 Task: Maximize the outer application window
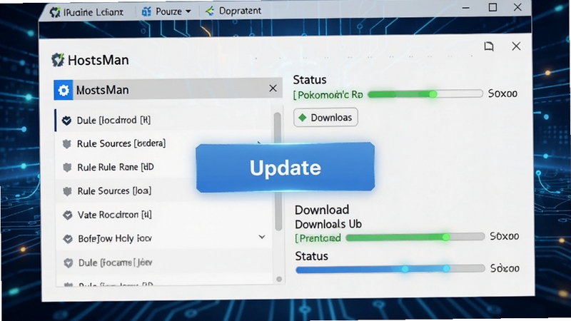(492, 7)
